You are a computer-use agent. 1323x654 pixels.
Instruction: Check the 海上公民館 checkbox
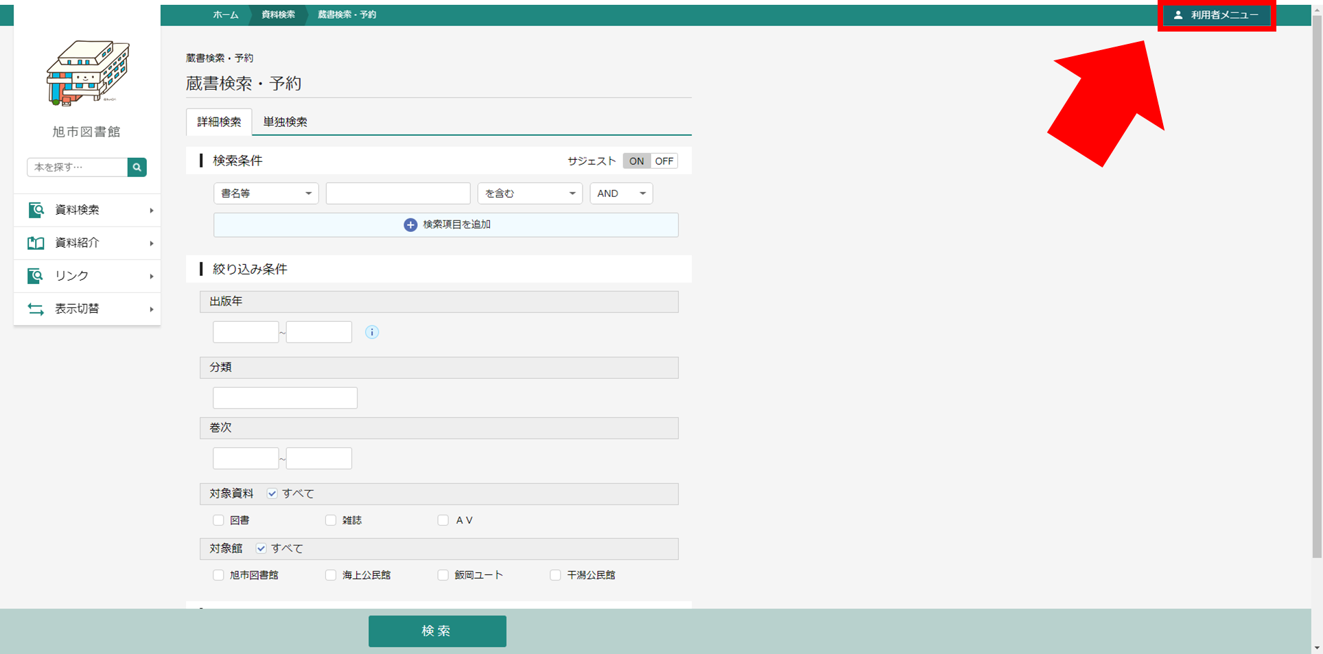click(x=331, y=575)
